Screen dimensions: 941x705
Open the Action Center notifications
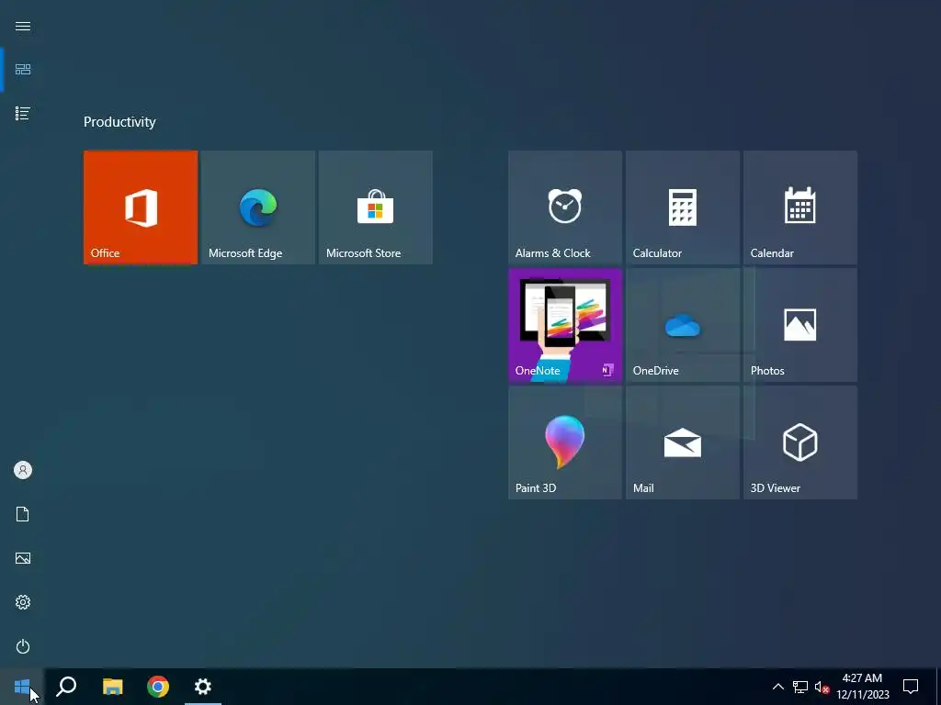pyautogui.click(x=911, y=687)
